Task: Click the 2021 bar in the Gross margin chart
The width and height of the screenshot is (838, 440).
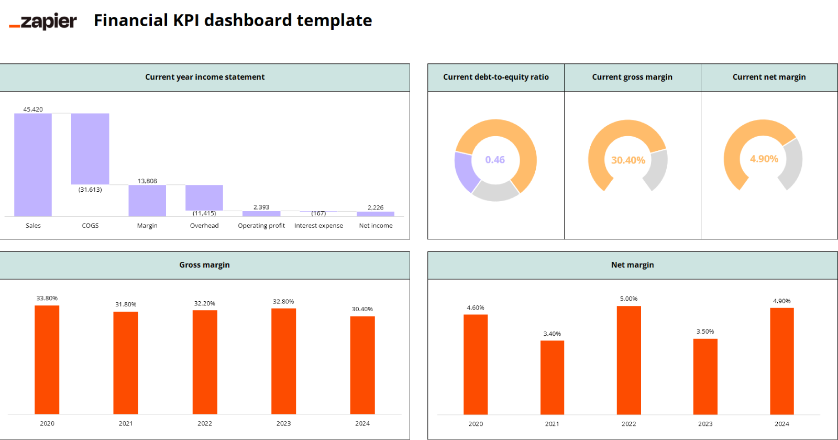Action: coord(126,363)
